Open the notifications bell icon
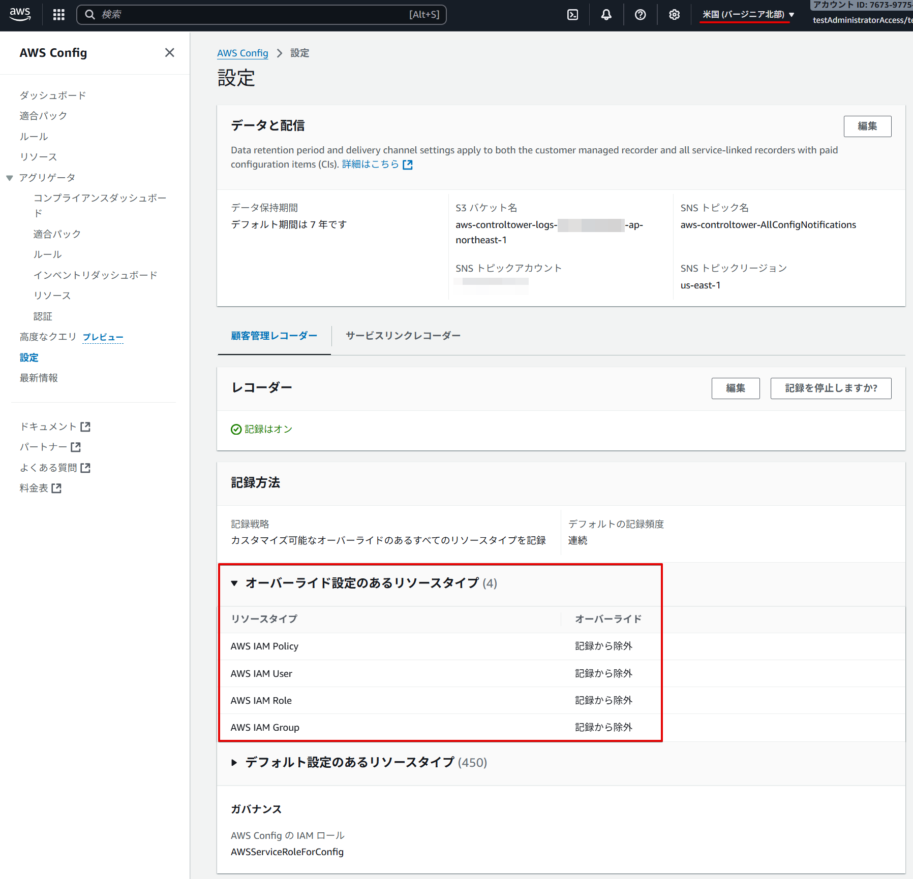The height and width of the screenshot is (879, 913). 606,15
